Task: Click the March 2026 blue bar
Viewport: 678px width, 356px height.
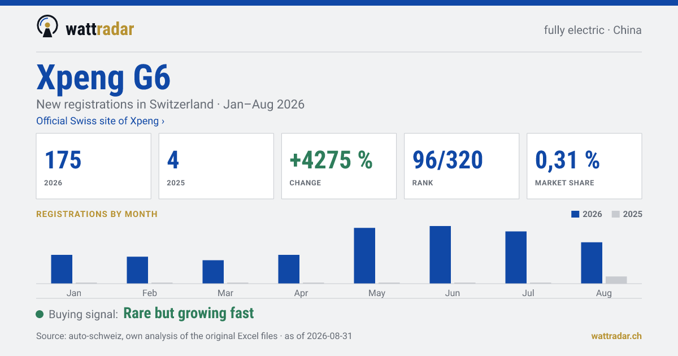Action: tap(213, 272)
